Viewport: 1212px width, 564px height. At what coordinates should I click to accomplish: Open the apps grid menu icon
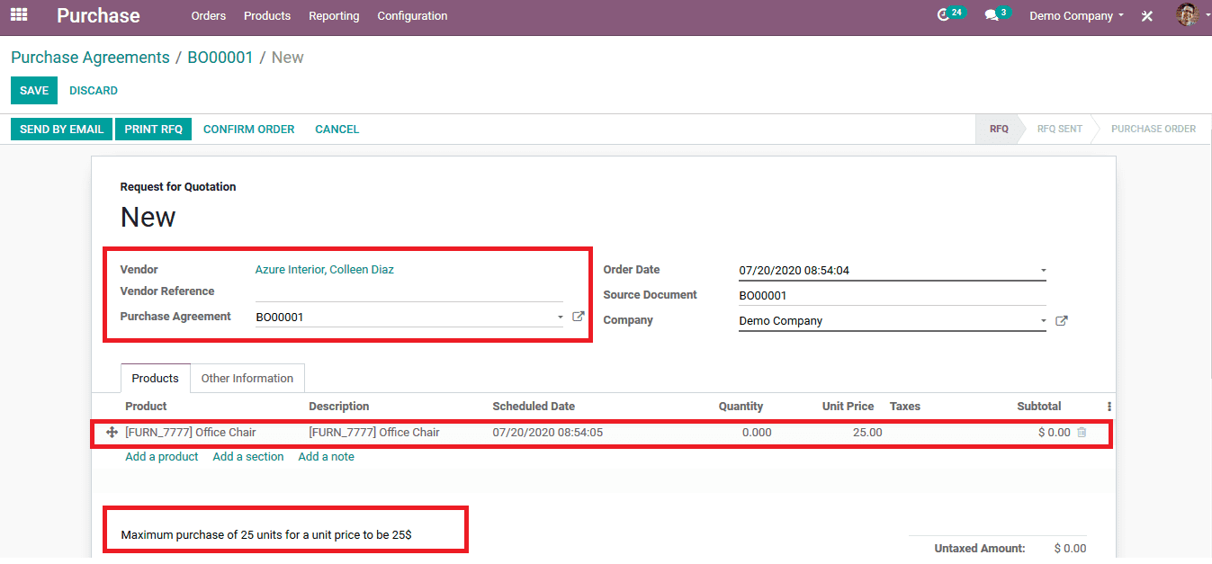pos(19,15)
